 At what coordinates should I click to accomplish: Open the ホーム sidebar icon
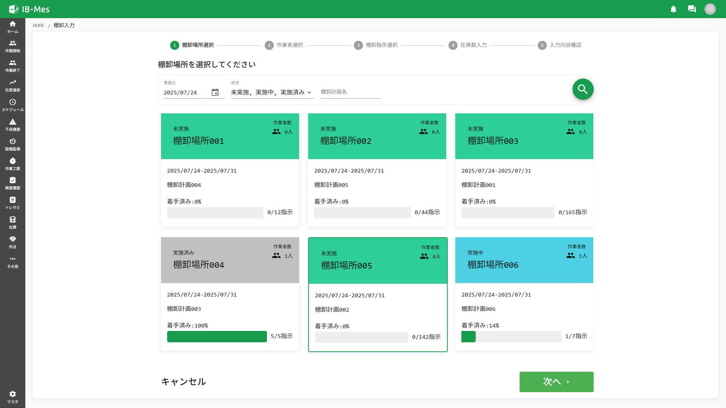[x=12, y=26]
